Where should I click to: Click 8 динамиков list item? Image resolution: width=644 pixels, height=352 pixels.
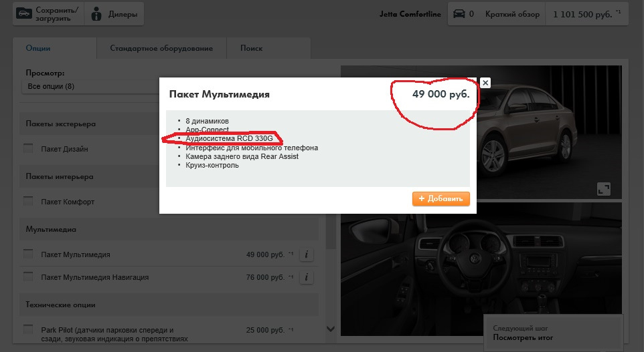207,121
